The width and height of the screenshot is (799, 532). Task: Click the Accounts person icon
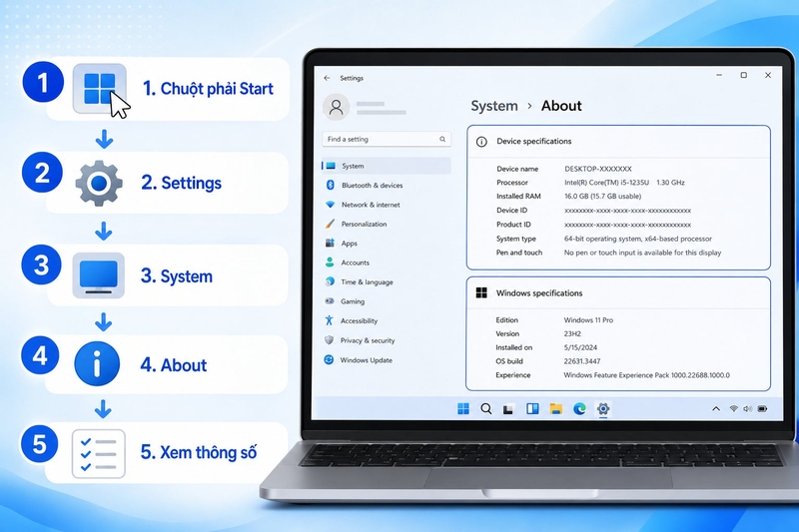click(x=330, y=263)
